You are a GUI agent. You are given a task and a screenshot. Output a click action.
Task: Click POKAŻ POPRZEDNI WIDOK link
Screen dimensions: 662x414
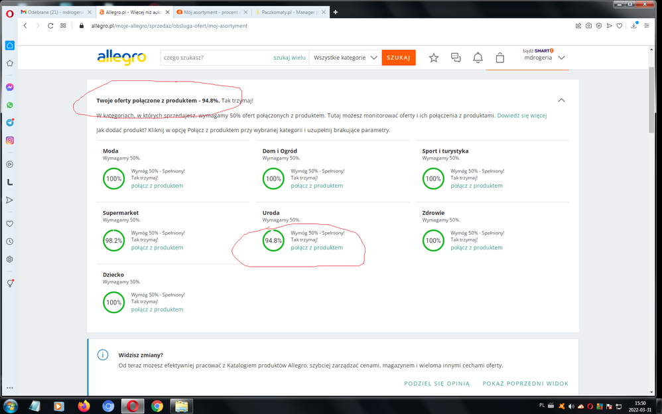(x=525, y=383)
